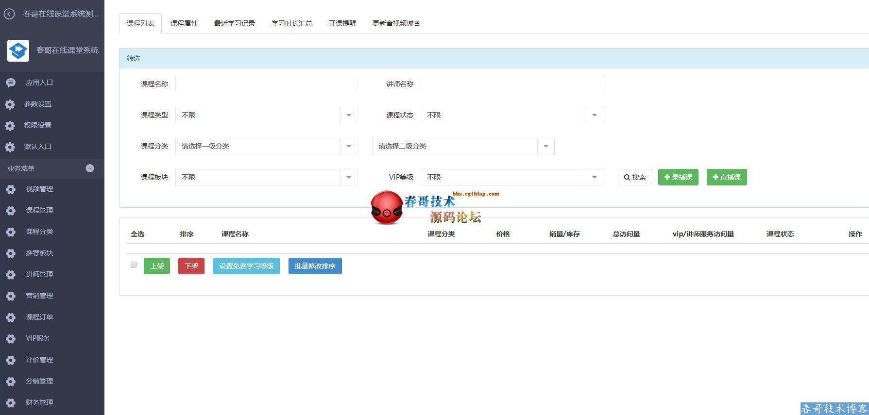869x415 pixels.
Task: Click the gear icon beside 课程分类
Action: (10, 232)
